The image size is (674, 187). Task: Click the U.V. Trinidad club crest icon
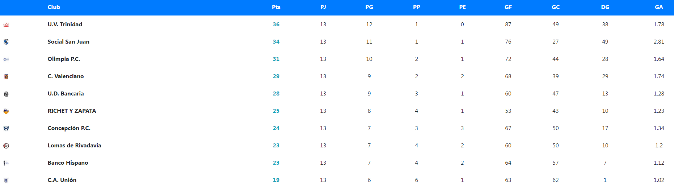(x=6, y=25)
